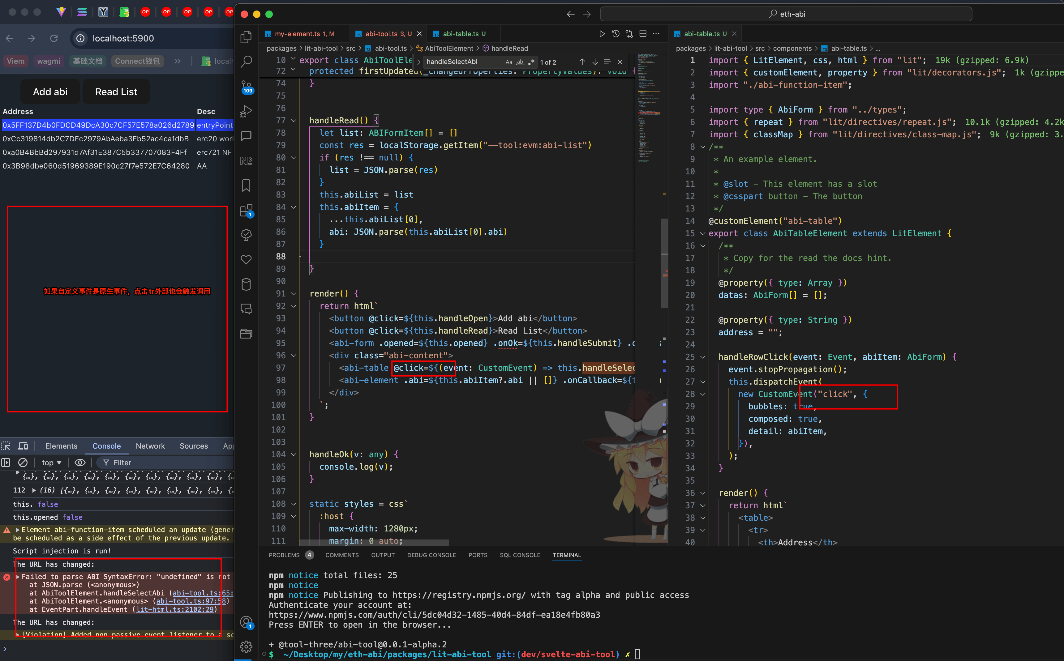Open Source Control view with 109 badge

click(x=246, y=87)
